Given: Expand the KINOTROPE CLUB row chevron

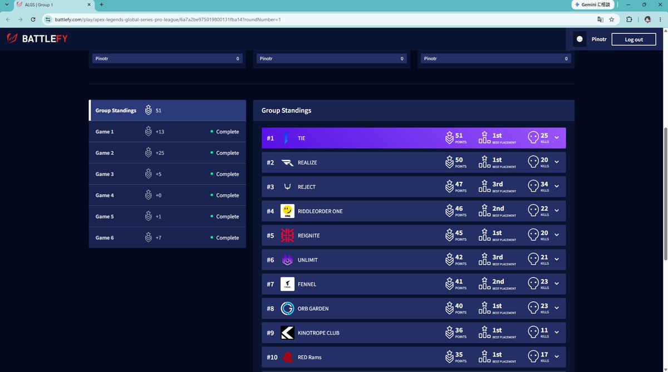Looking at the screenshot, I should (x=557, y=333).
